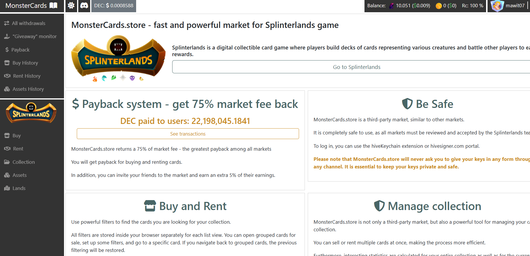This screenshot has width=530, height=256.
Task: Click the fire element icon under logo
Action: pyautogui.click(x=95, y=79)
